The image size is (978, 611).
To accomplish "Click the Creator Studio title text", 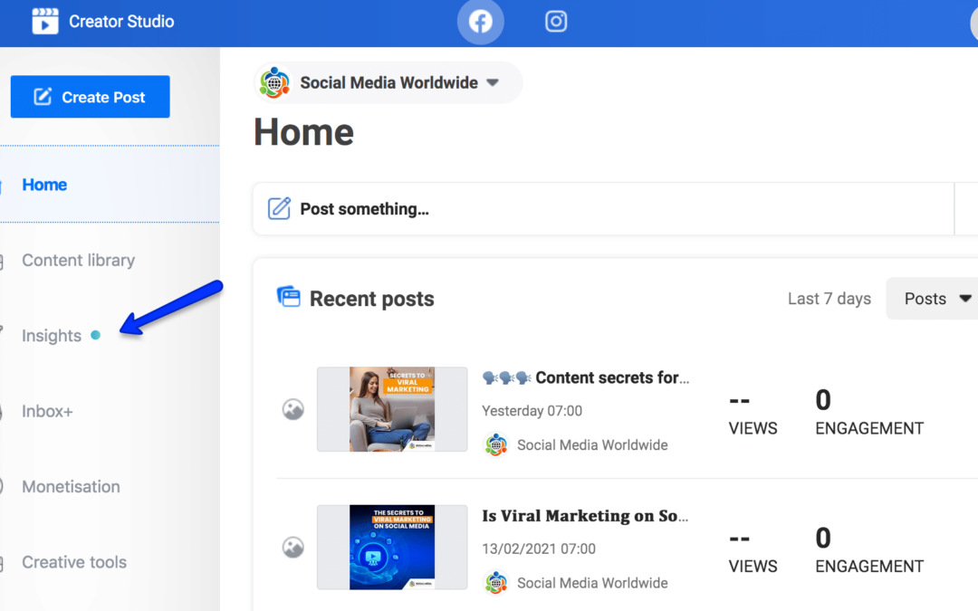I will (x=121, y=22).
